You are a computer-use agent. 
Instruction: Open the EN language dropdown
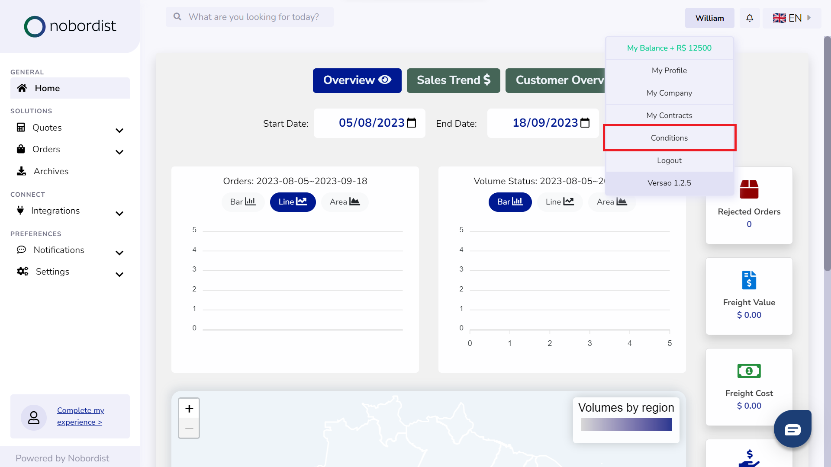pos(792,18)
